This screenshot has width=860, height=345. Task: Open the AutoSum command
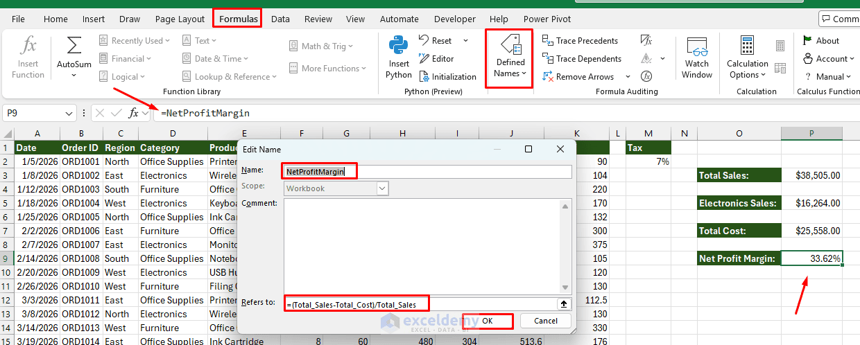pyautogui.click(x=74, y=57)
